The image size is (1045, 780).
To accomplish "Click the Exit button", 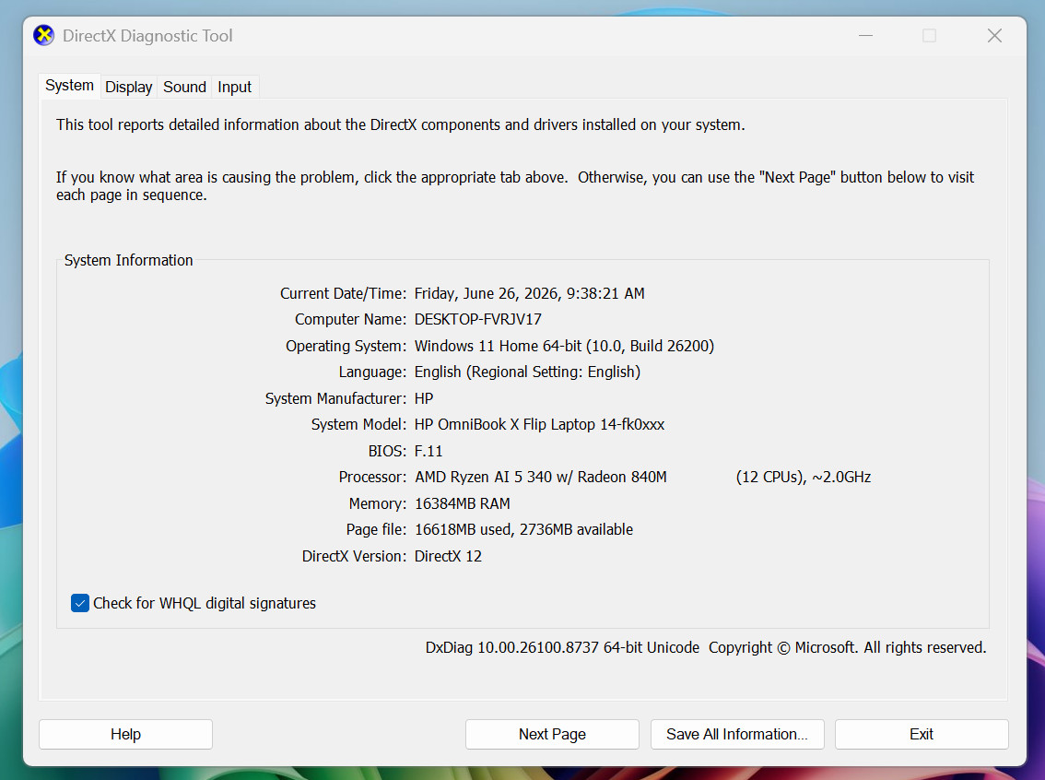I will coord(922,734).
